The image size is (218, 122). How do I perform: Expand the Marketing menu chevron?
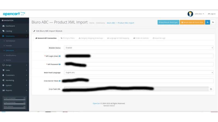tap(26, 80)
